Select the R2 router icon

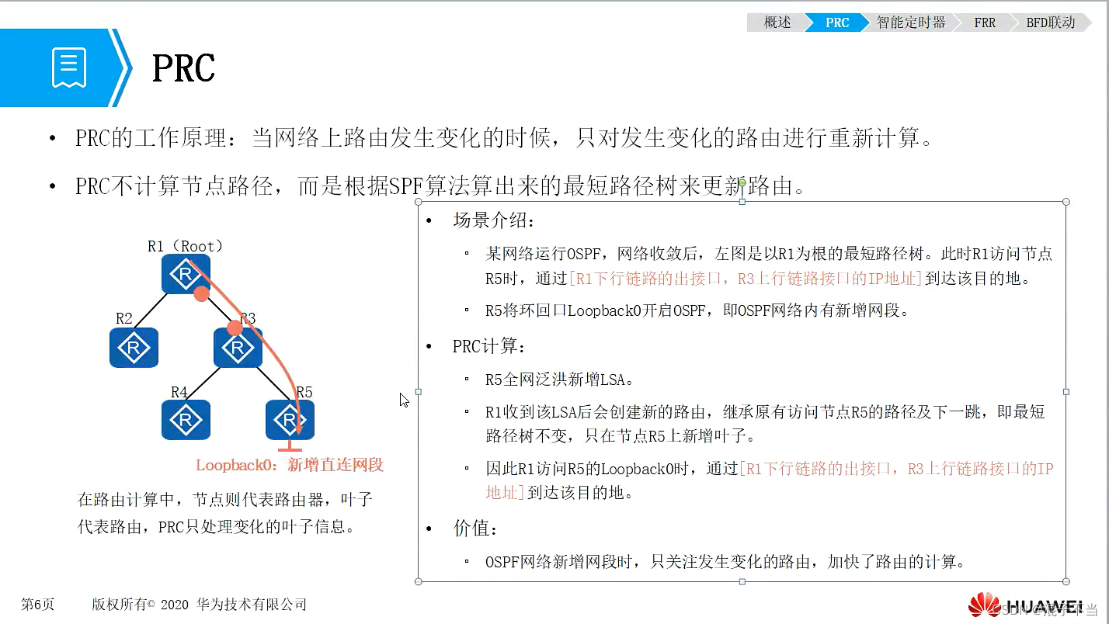click(134, 348)
